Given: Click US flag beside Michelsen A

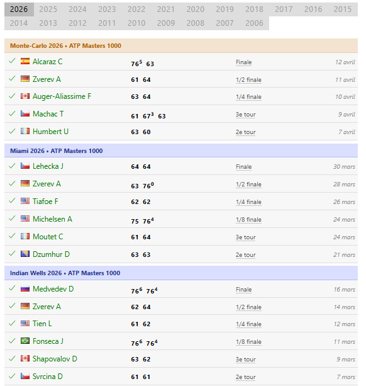Looking at the screenshot, I should (x=25, y=219).
